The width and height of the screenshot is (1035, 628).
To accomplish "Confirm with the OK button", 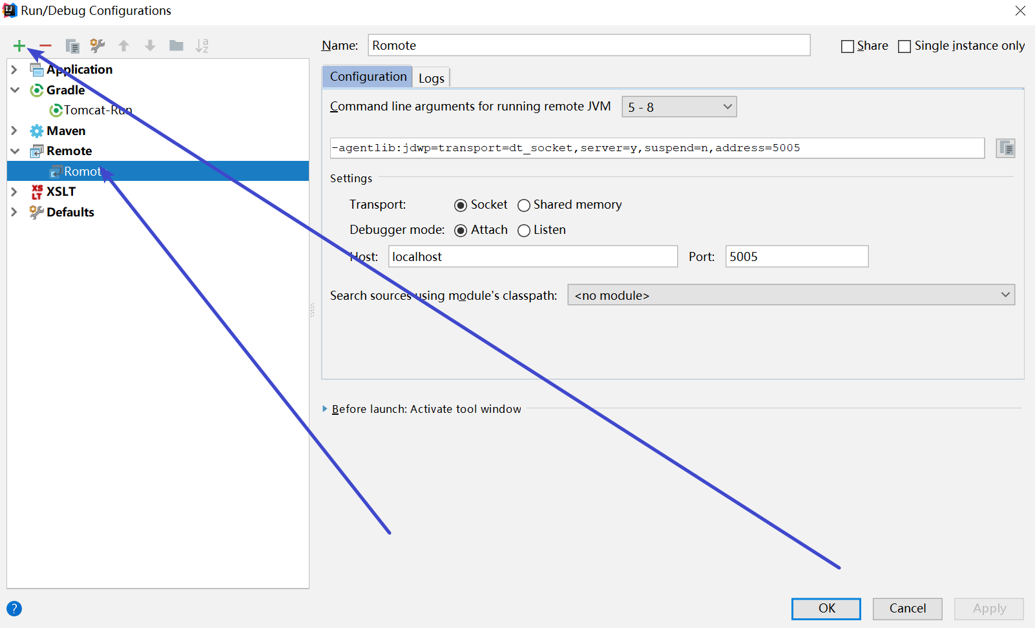I will (x=826, y=609).
